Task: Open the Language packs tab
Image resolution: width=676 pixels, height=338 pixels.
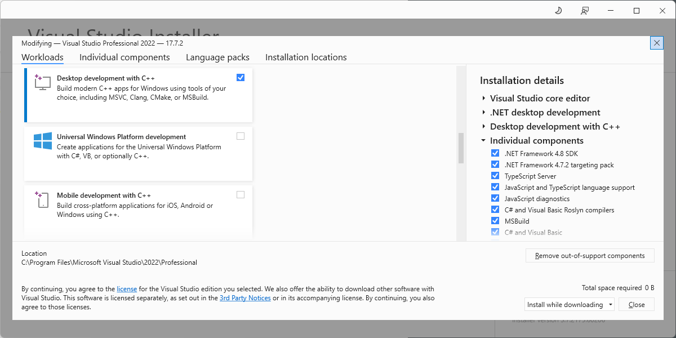Action: pos(217,57)
